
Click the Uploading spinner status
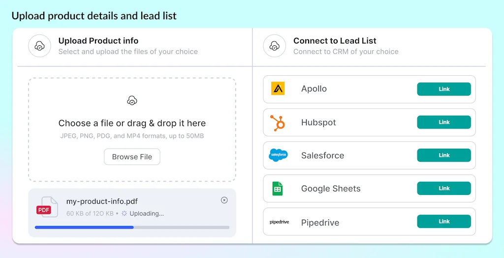click(143, 213)
